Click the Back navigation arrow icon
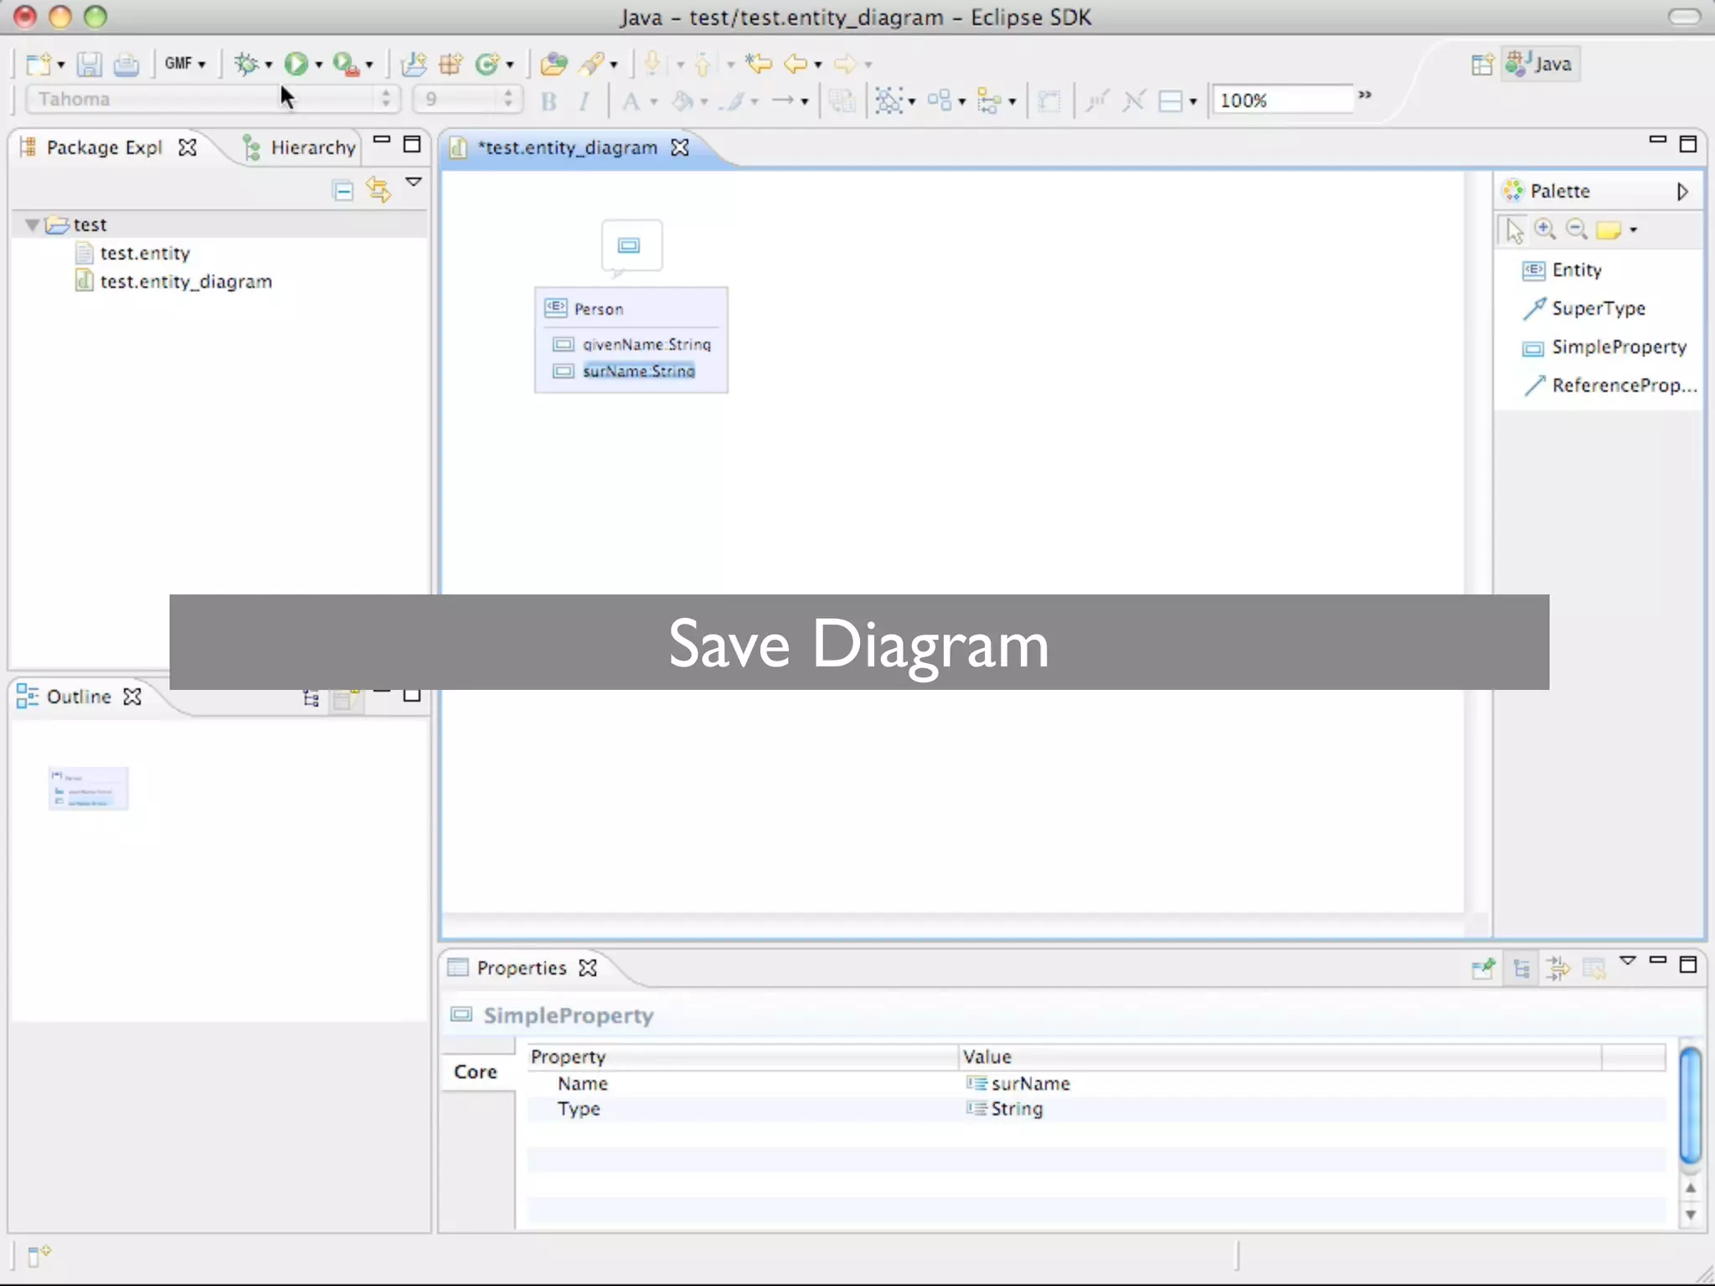1715x1286 pixels. [796, 64]
